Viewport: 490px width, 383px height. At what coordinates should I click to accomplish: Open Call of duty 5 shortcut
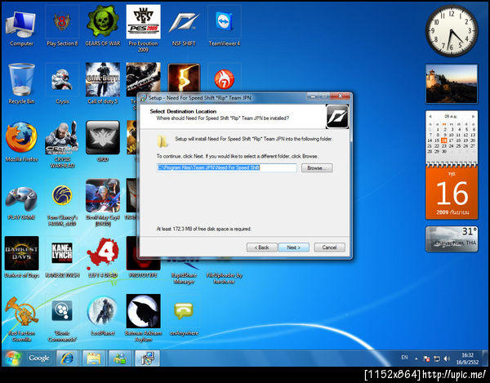(103, 84)
